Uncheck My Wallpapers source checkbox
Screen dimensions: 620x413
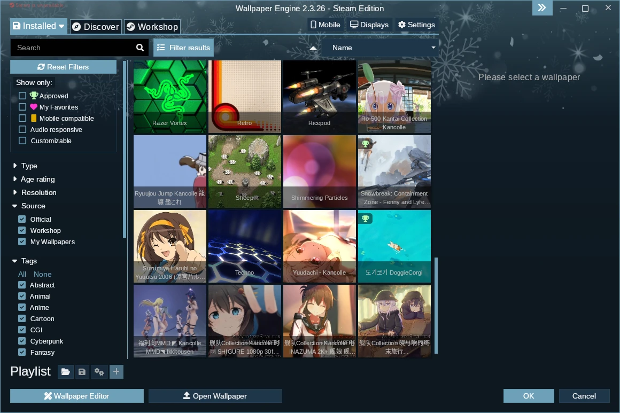point(22,241)
